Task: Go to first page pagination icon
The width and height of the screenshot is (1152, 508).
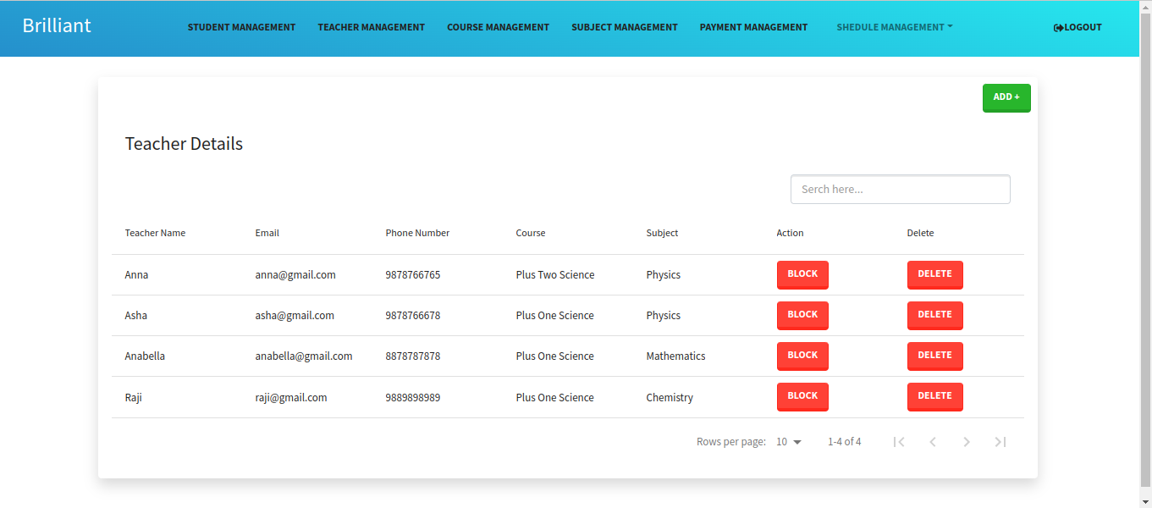Action: coord(899,442)
